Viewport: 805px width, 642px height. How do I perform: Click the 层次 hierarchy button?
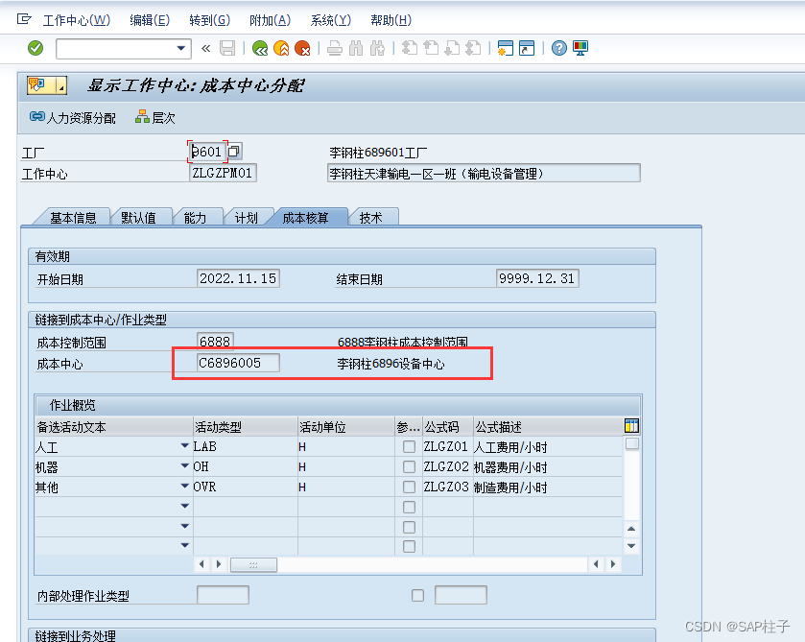(x=155, y=118)
